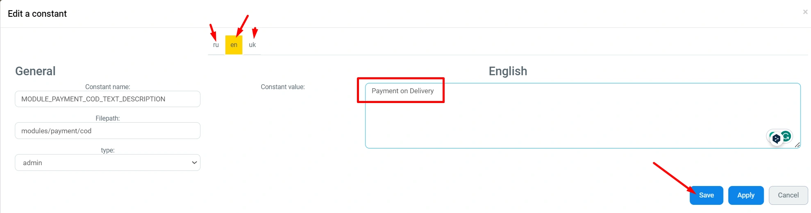This screenshot has width=811, height=213.
Task: Select the highlighted en language tab
Action: point(234,45)
